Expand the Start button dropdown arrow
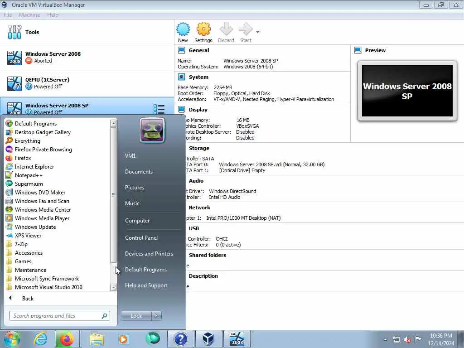464x348 pixels. (x=257, y=32)
